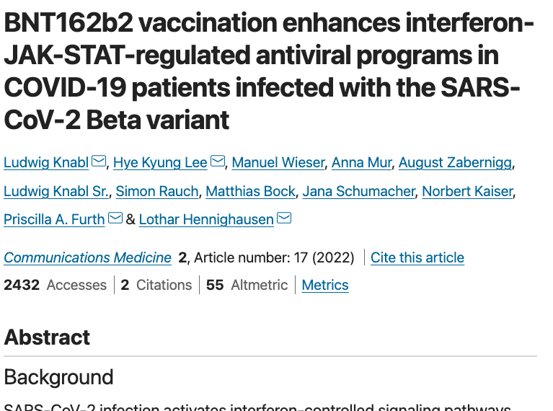The height and width of the screenshot is (411, 553).
Task: Click Cite this article link
Action: pos(417,257)
